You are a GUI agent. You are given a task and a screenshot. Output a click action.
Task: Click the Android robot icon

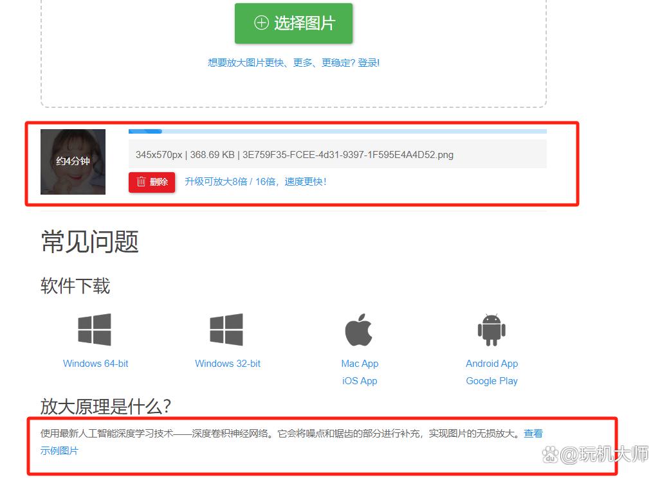tap(492, 330)
